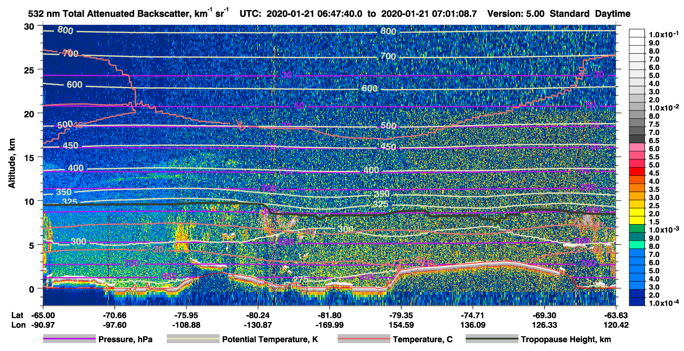The image size is (684, 351).
Task: Click the 'Lat' row label
Action: tap(17, 315)
